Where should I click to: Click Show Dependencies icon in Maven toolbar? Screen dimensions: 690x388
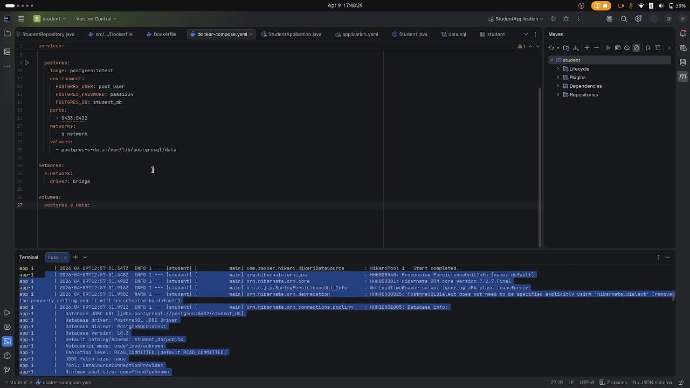coord(648,48)
